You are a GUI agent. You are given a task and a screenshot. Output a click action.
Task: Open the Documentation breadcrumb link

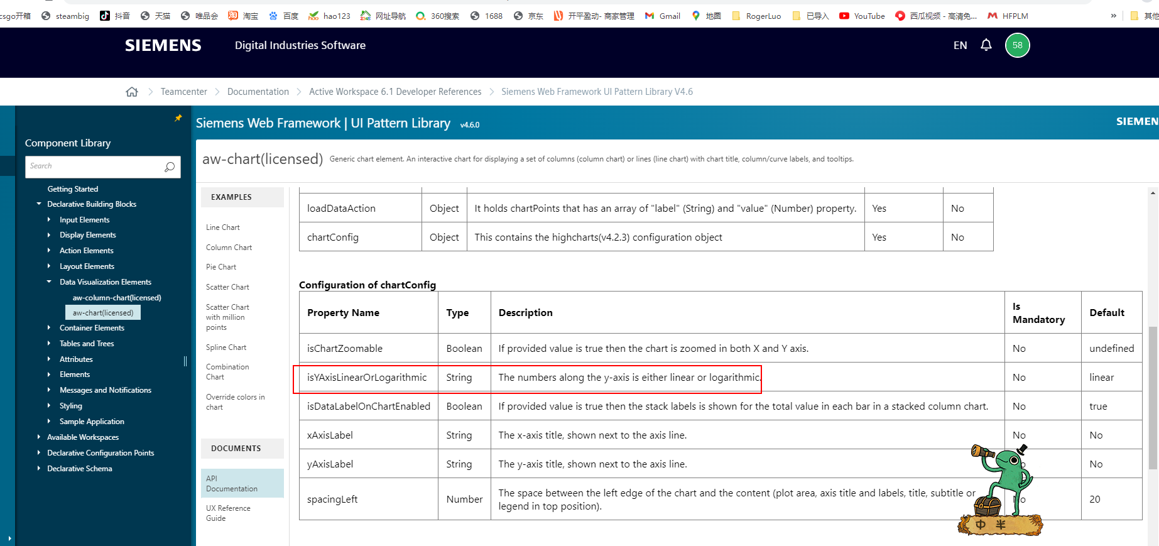[x=258, y=92]
